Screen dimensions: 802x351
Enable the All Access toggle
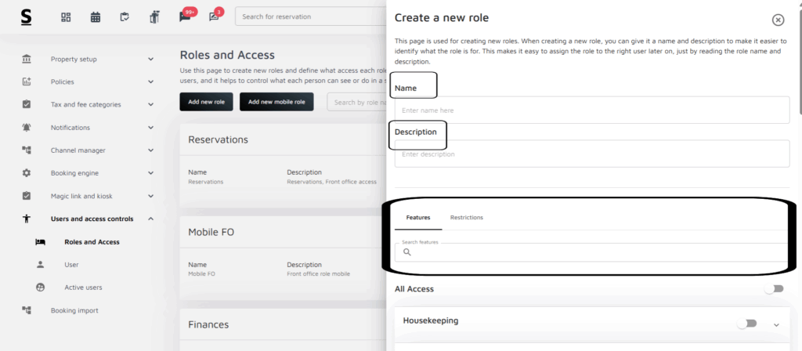click(x=773, y=289)
